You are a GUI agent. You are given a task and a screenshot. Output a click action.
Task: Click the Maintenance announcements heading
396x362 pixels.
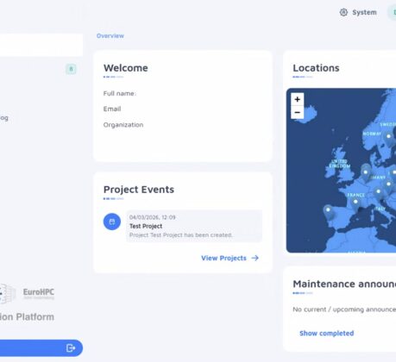(344, 284)
